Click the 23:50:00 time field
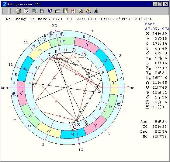This screenshot has height=162, width=170. coord(86,19)
